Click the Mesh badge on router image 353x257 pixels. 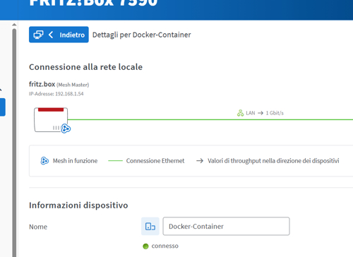tap(66, 128)
